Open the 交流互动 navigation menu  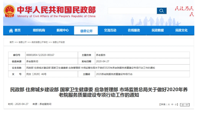coord(110,30)
